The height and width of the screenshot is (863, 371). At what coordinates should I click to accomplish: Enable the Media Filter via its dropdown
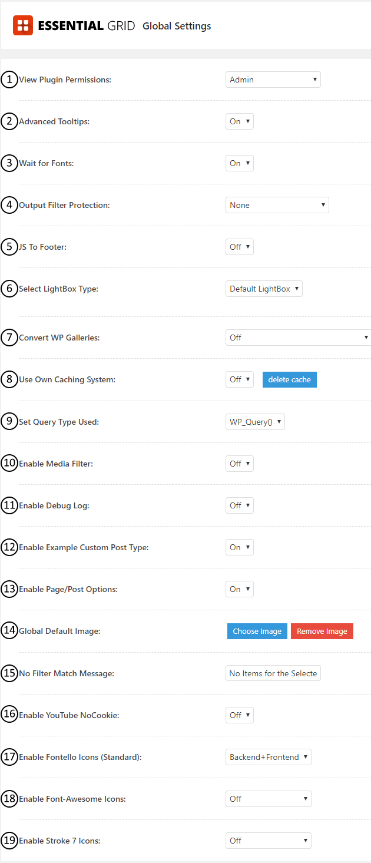[x=239, y=463]
